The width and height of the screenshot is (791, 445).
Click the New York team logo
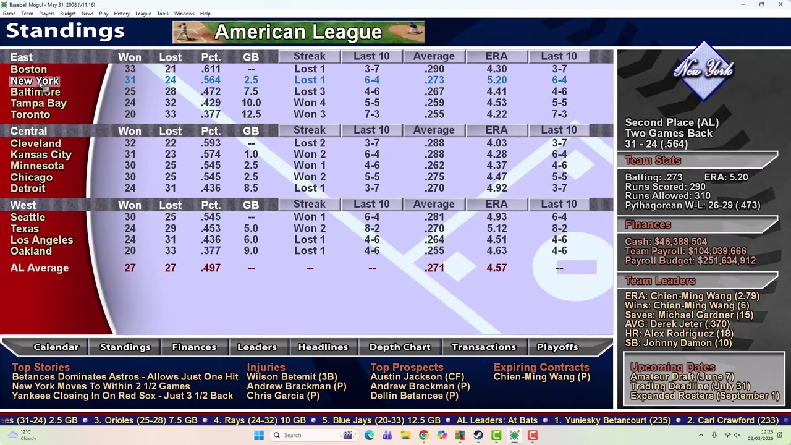[704, 71]
